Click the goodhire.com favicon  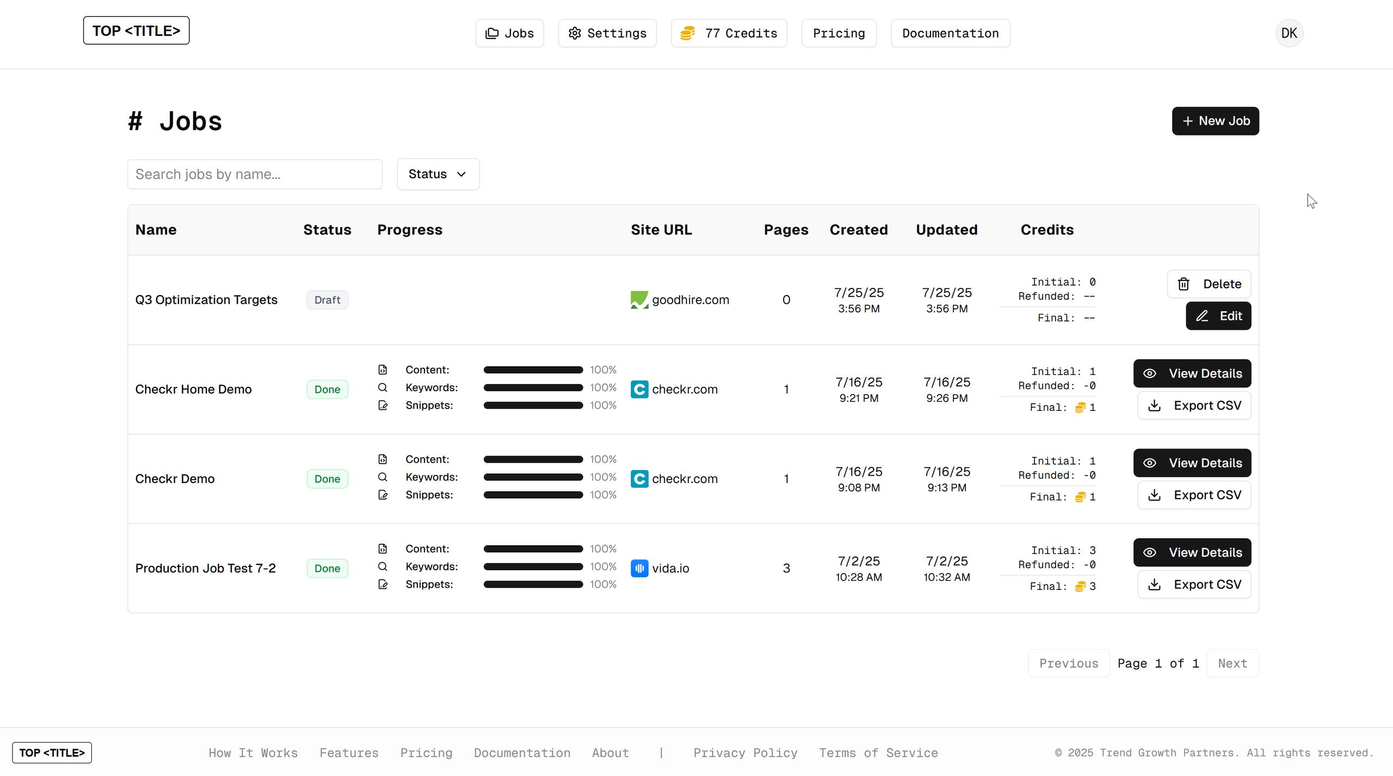click(639, 300)
